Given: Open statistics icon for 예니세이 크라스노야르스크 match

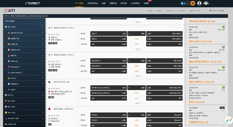Looking at the screenshot, I should 53,97.
